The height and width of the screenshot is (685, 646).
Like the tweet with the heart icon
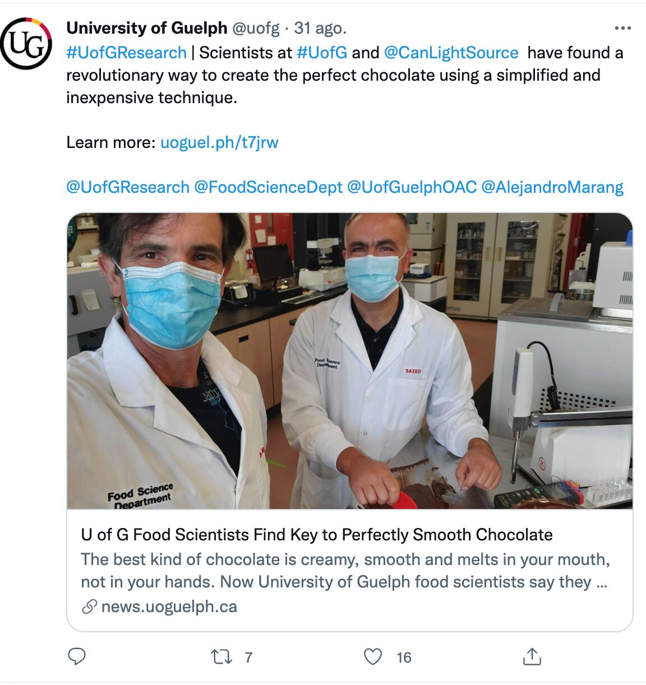pyautogui.click(x=373, y=657)
